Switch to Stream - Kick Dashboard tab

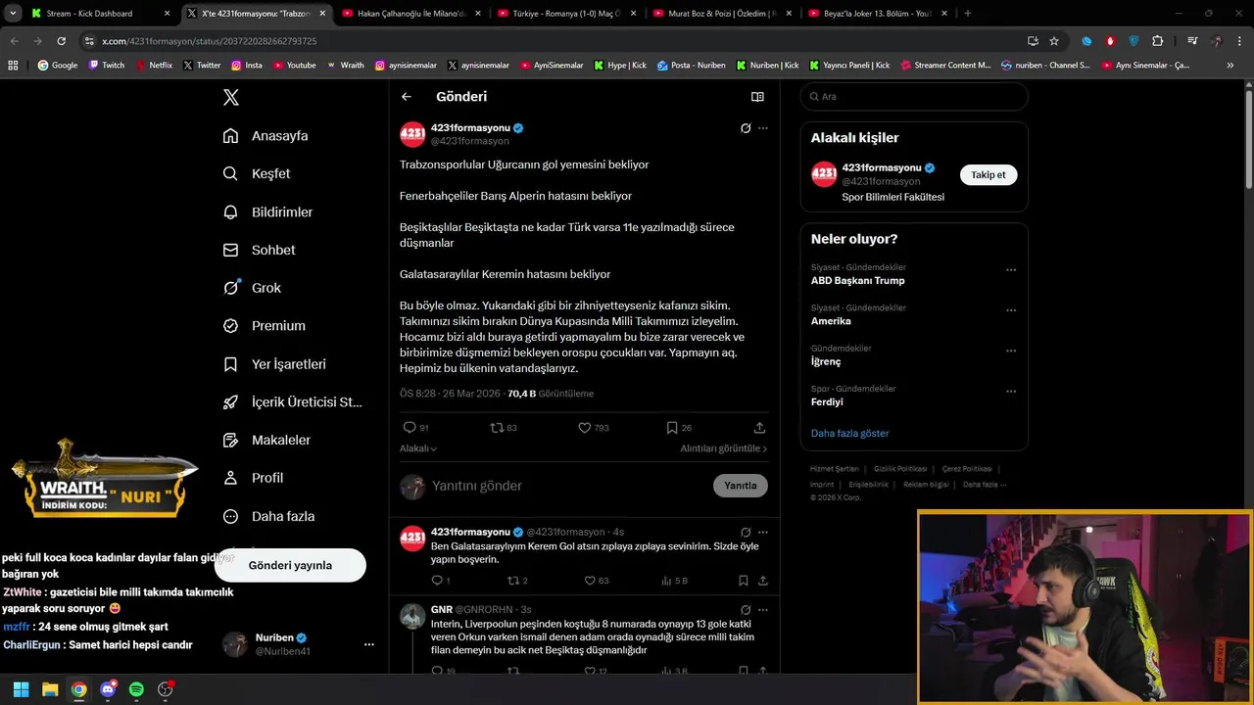click(x=98, y=14)
